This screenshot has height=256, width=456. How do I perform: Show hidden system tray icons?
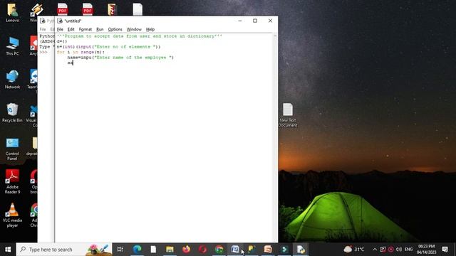pos(375,250)
